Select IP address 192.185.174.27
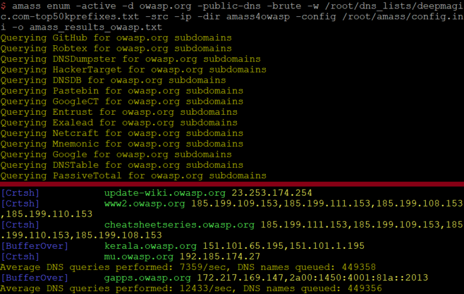 click(x=220, y=257)
